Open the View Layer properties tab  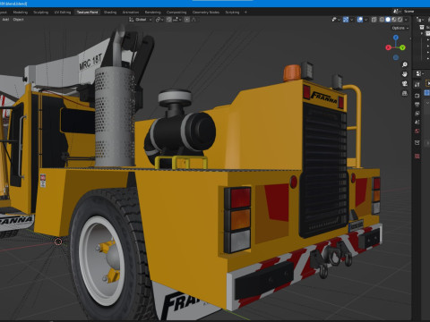click(417, 114)
